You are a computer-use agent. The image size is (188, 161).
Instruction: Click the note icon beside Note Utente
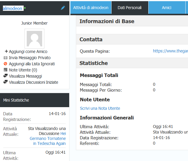point(5,70)
